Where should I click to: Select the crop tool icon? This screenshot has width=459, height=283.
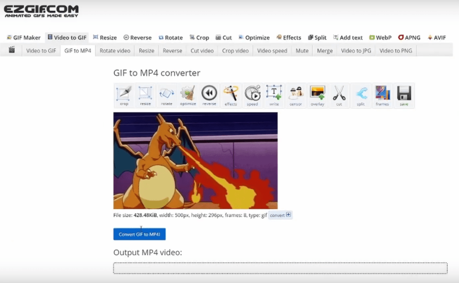click(x=124, y=96)
